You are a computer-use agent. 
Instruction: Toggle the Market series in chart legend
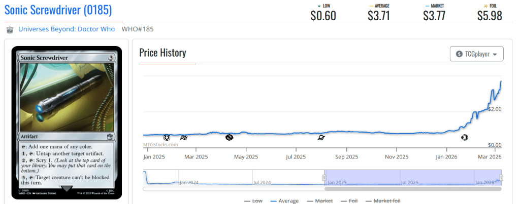pyautogui.click(x=319, y=201)
